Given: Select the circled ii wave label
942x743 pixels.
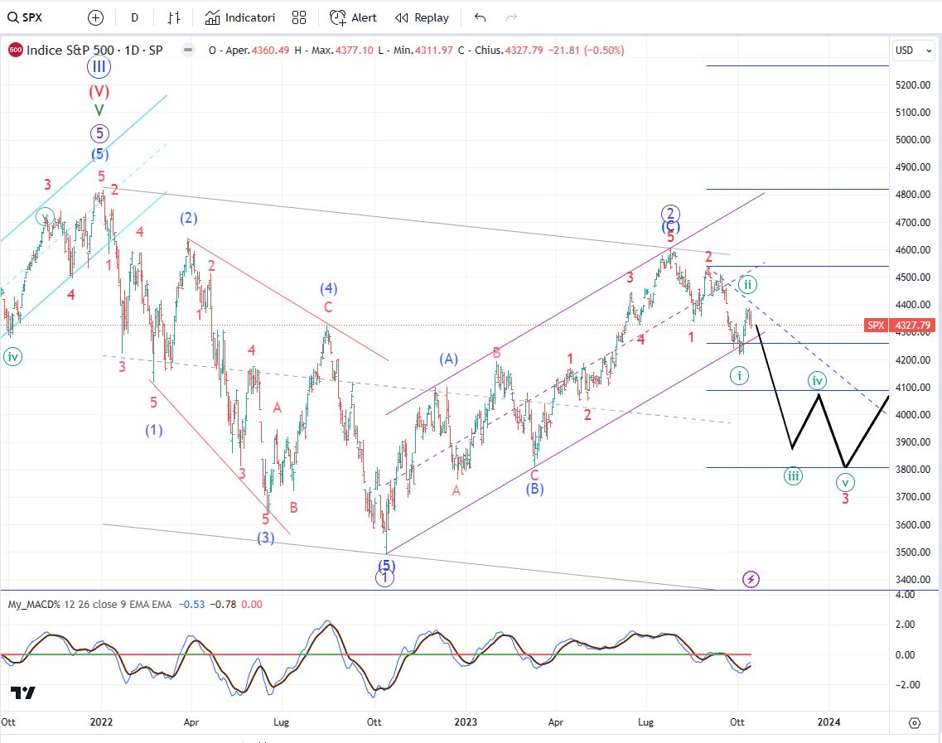Looking at the screenshot, I should 747,285.
